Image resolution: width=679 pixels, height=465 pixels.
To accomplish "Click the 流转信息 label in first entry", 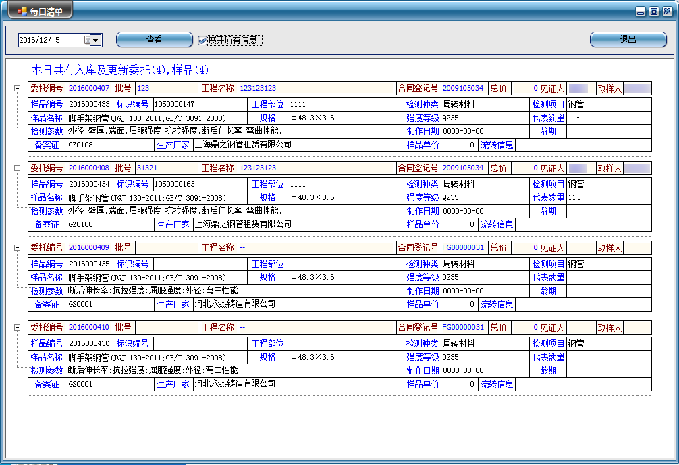I will [497, 145].
